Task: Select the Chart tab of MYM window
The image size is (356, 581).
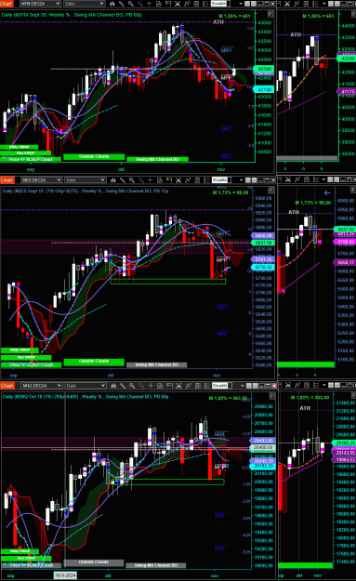Action: pos(7,4)
